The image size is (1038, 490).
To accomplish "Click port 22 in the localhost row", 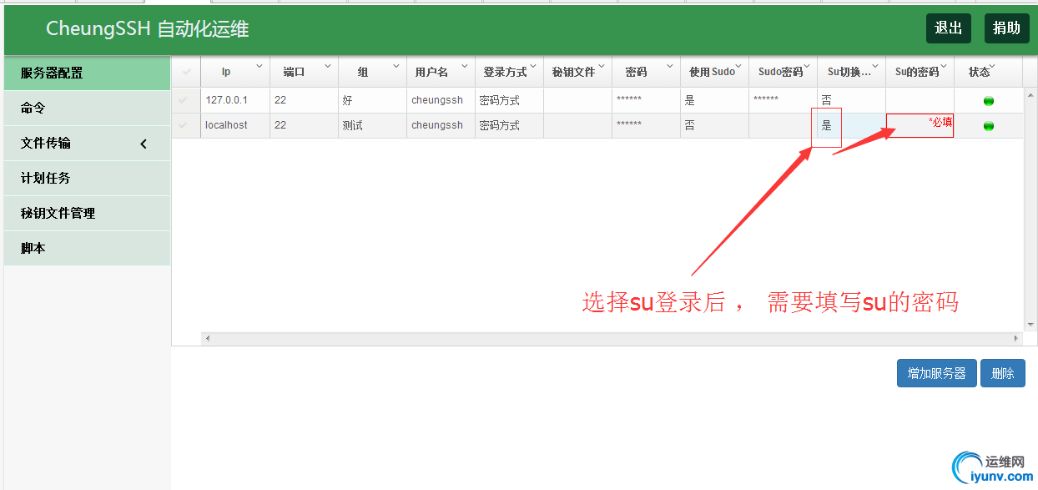I will tap(304, 125).
